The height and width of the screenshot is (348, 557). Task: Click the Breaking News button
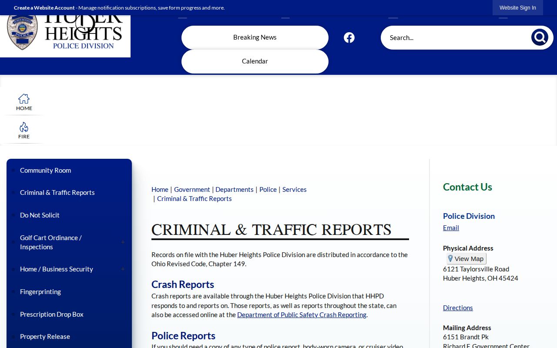pos(255,37)
